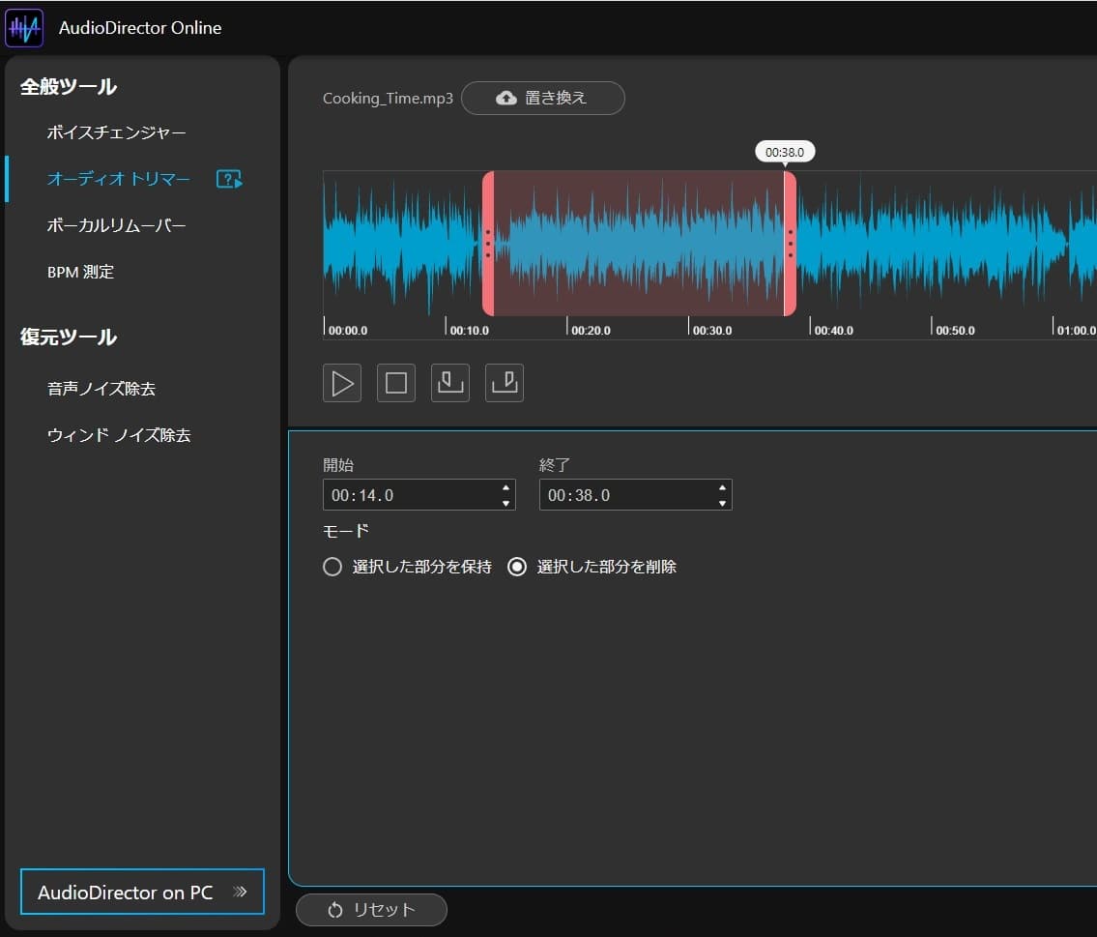Viewport: 1097px width, 937px height.
Task: Open the BPM 測定 tool
Action: (x=81, y=272)
